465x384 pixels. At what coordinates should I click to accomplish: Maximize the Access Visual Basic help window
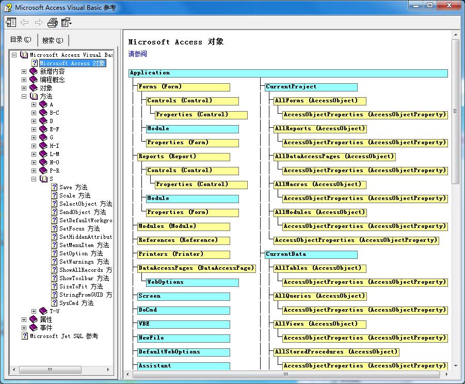click(x=430, y=5)
